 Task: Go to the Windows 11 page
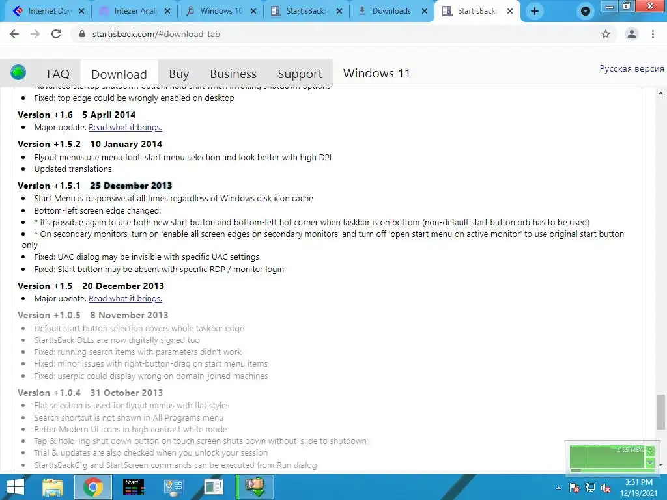point(376,73)
